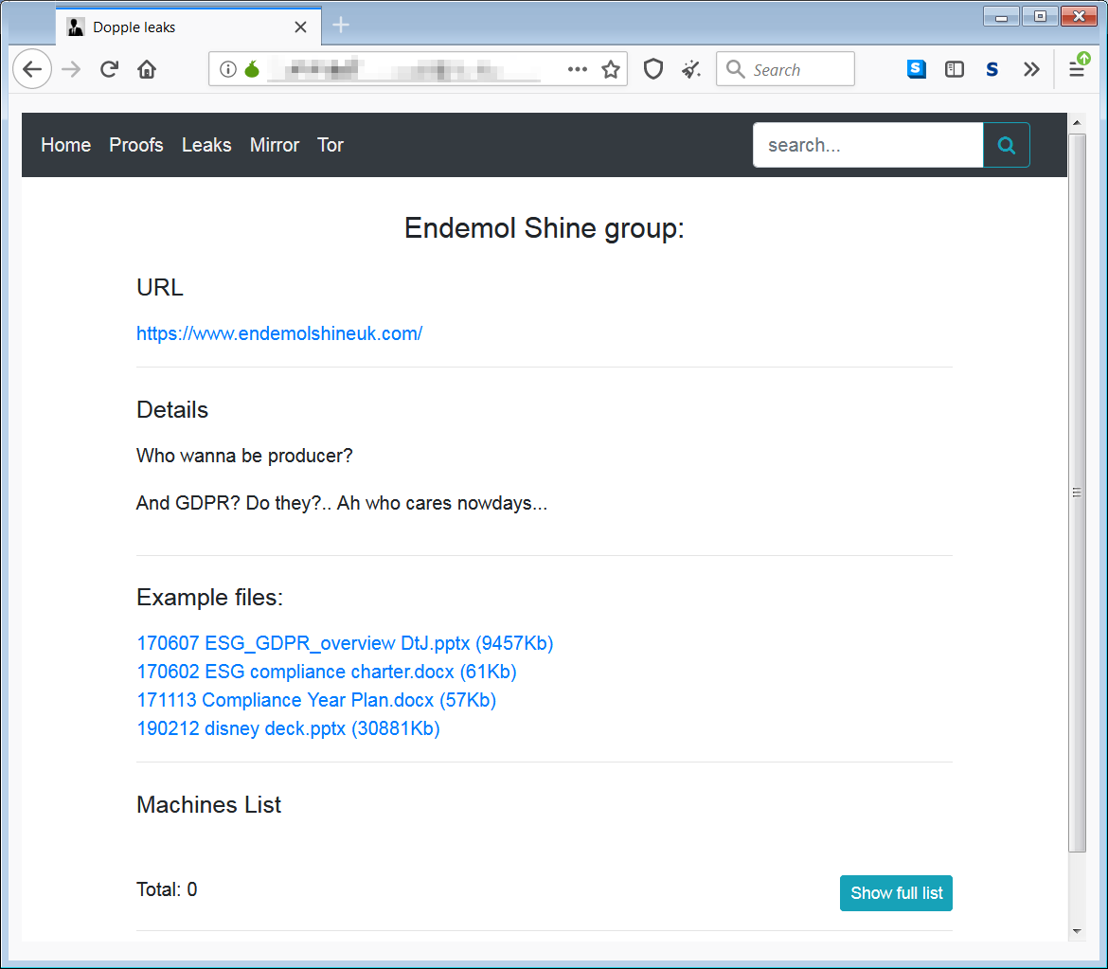The height and width of the screenshot is (969, 1108).
Task: Click the Show full list button
Action: 896,893
